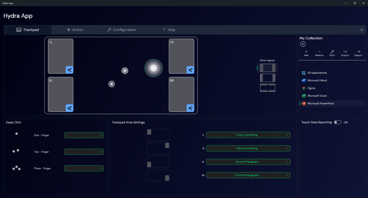Switch to the Action tab
368x198 pixels.
(75, 30)
